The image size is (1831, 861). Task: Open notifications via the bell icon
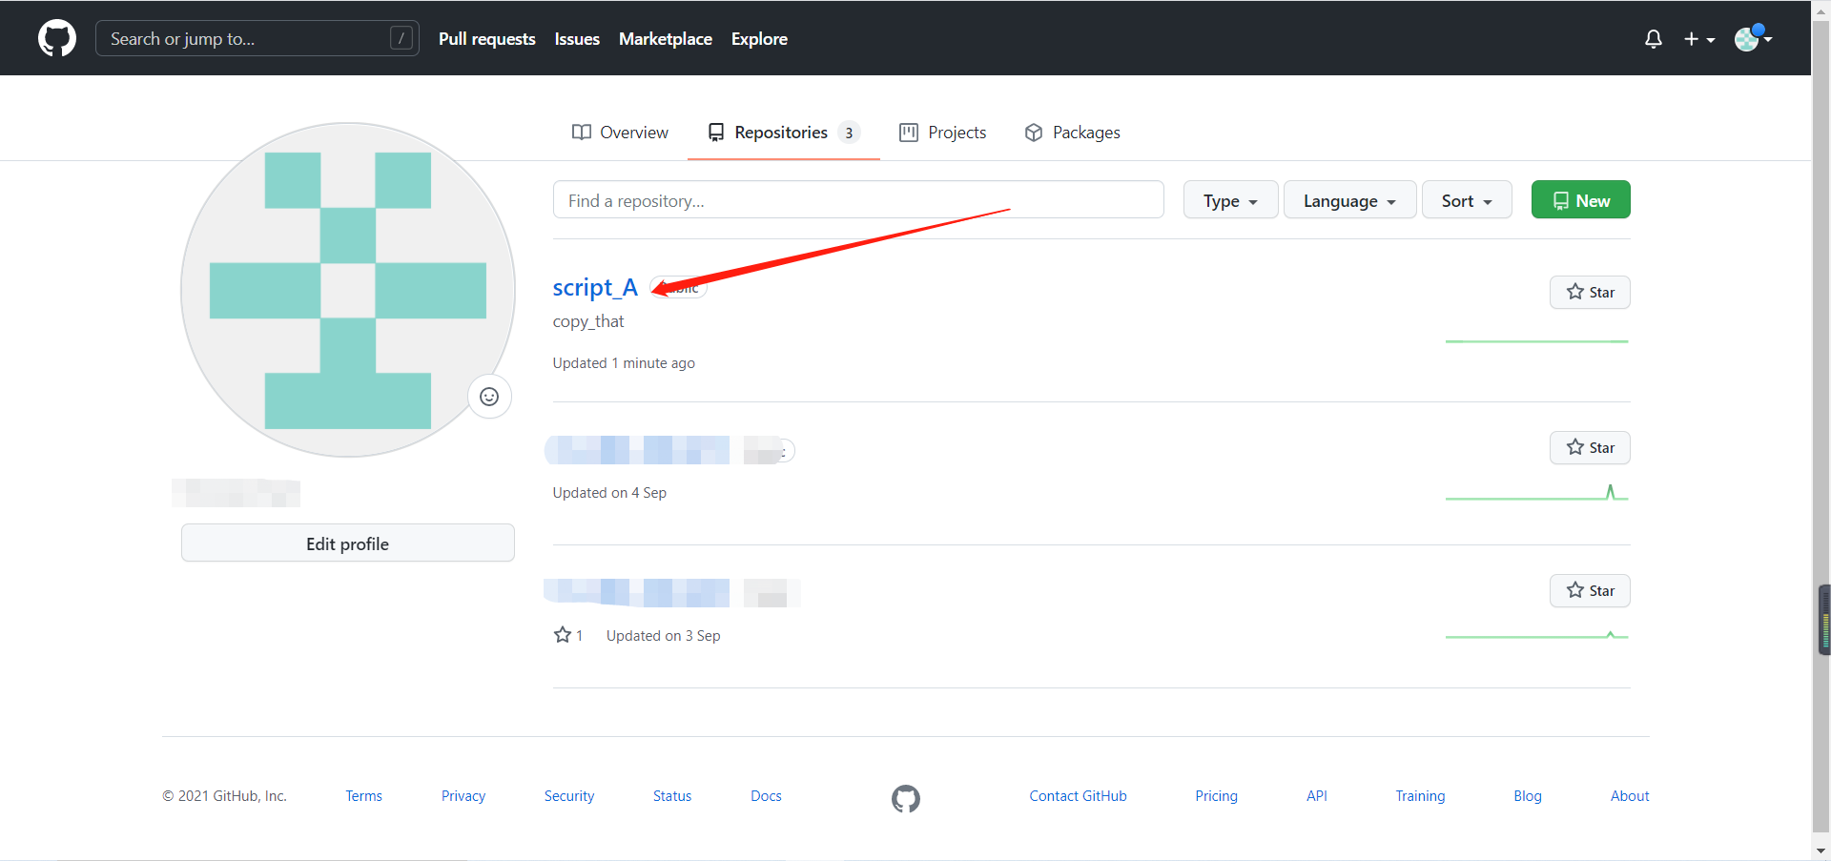tap(1653, 39)
